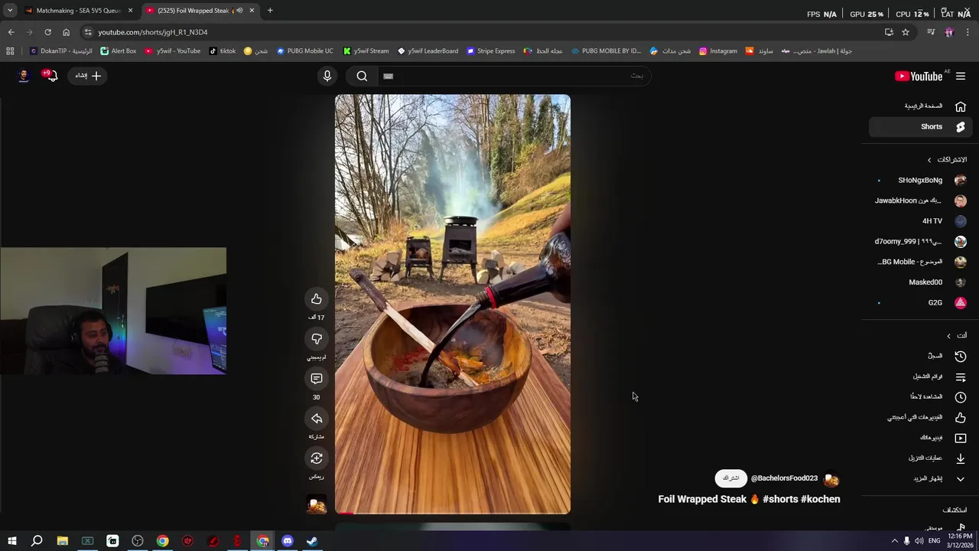Reload the page
This screenshot has height=551, width=979.
point(47,32)
